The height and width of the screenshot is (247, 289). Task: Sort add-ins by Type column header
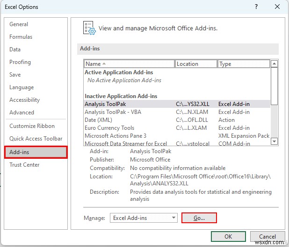click(x=244, y=64)
